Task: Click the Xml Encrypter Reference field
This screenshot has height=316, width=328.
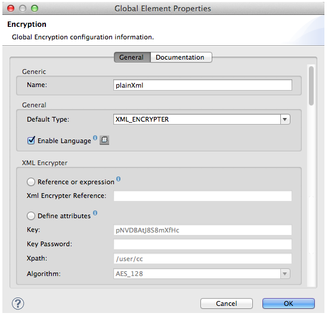Action: (x=203, y=196)
